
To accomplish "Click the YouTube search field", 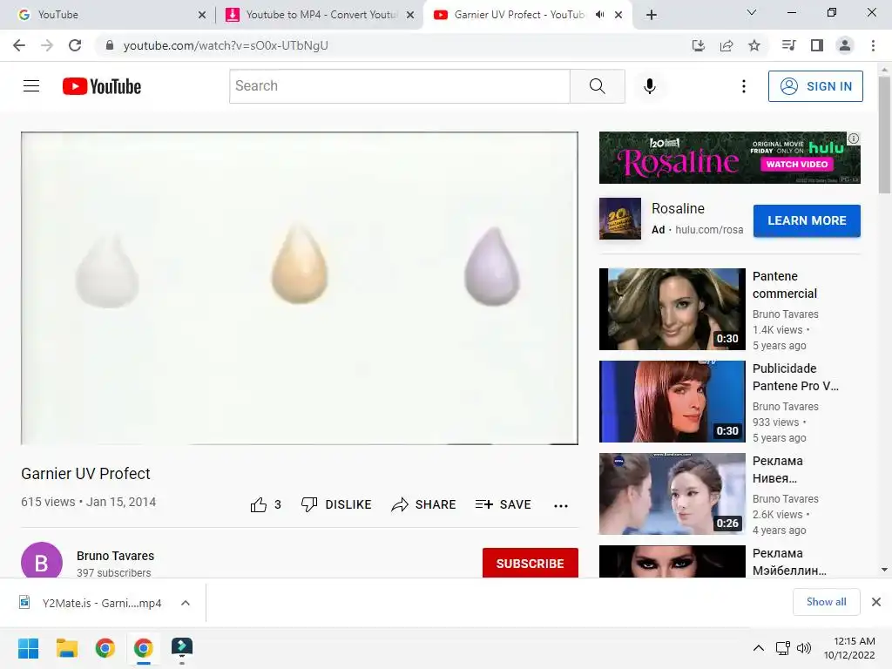I will point(400,86).
